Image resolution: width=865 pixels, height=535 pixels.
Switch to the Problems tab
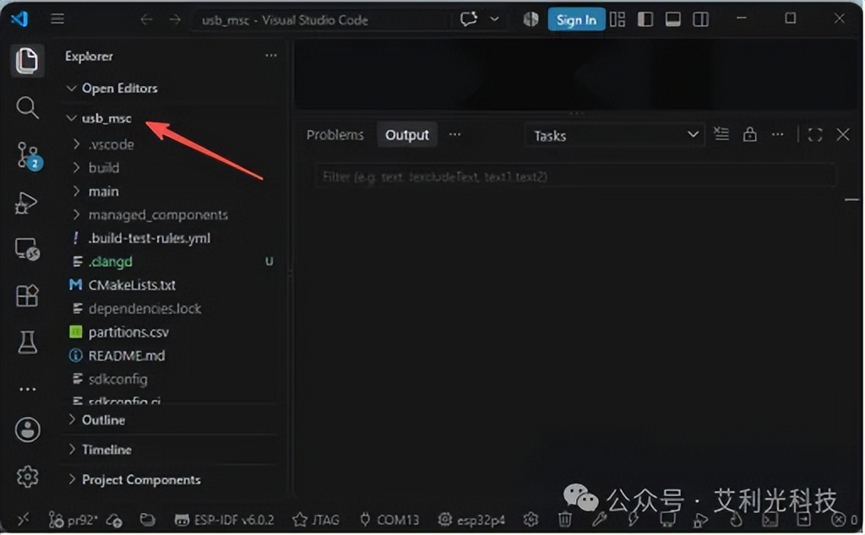335,135
